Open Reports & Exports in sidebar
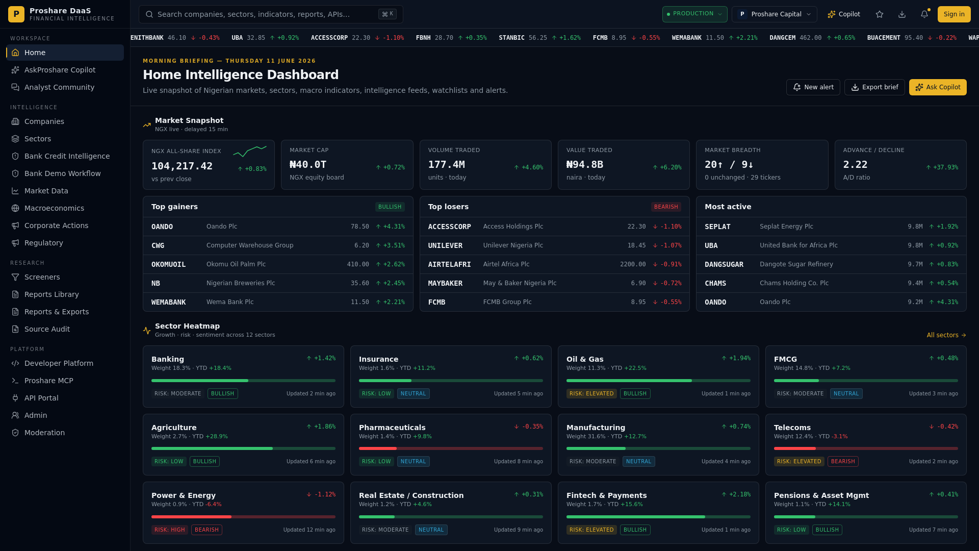 pyautogui.click(x=65, y=312)
